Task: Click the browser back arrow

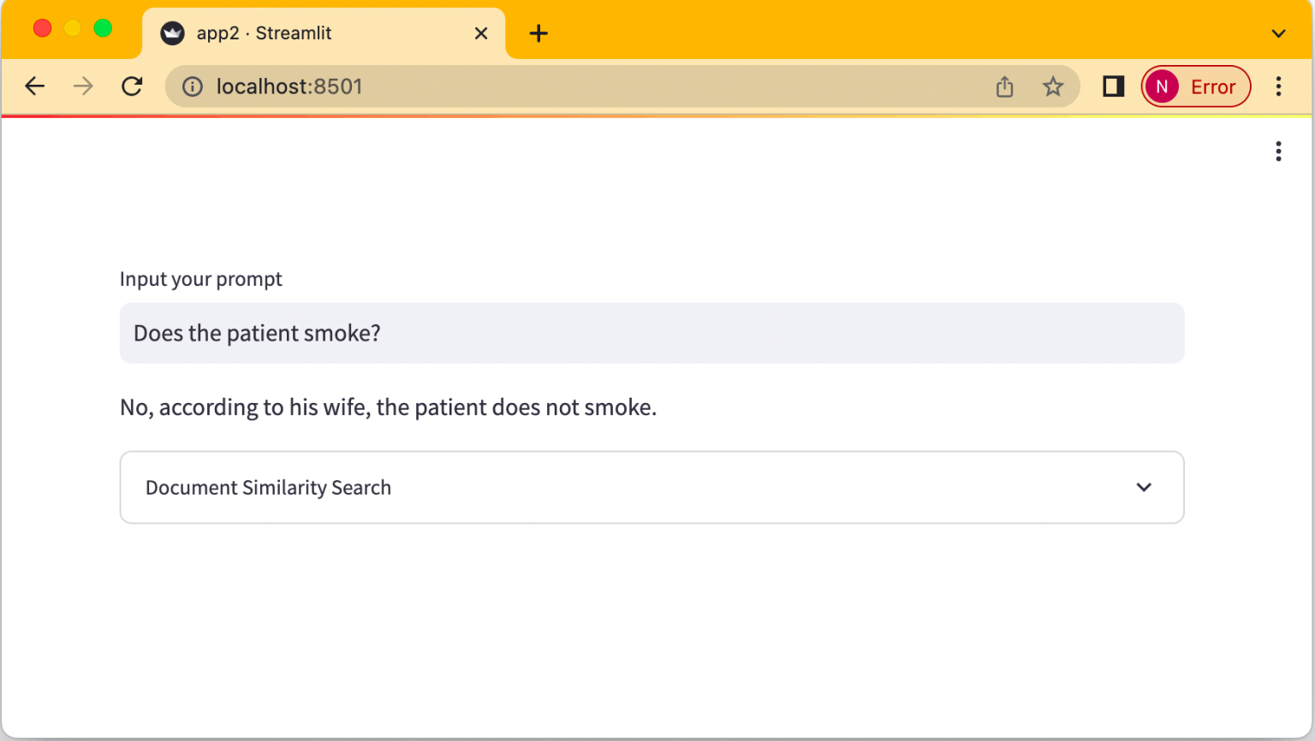Action: [x=35, y=86]
